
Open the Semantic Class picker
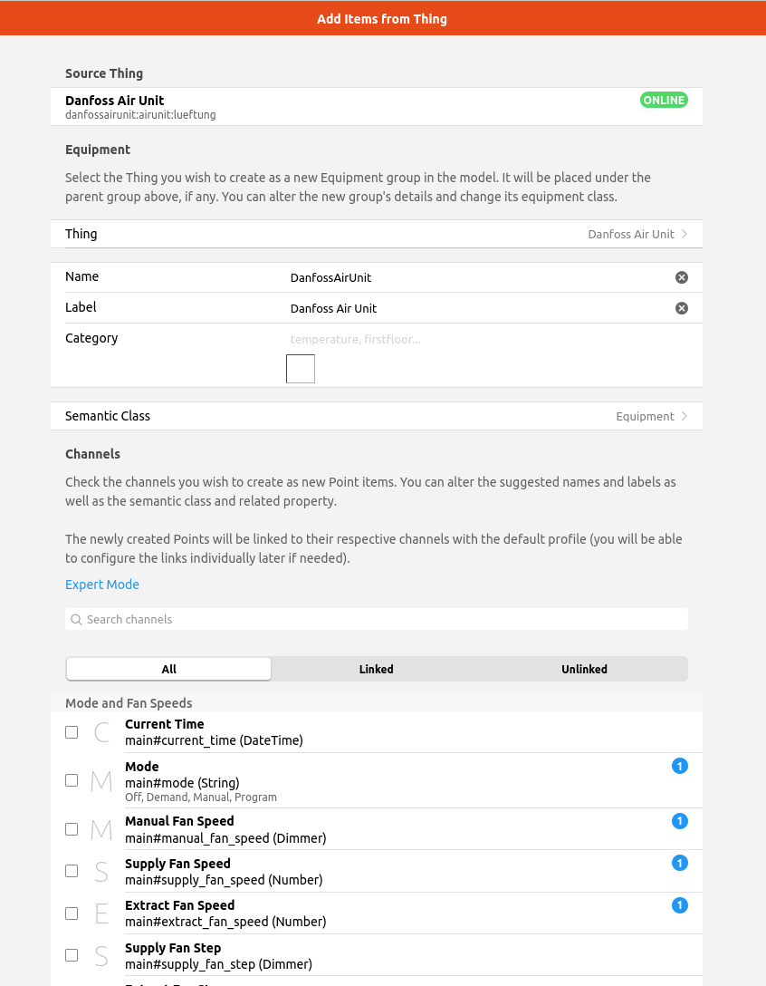pos(377,416)
